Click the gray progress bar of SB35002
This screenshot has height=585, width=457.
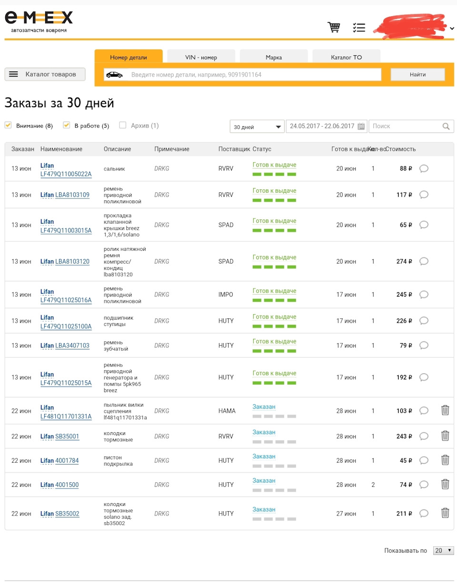(x=274, y=519)
